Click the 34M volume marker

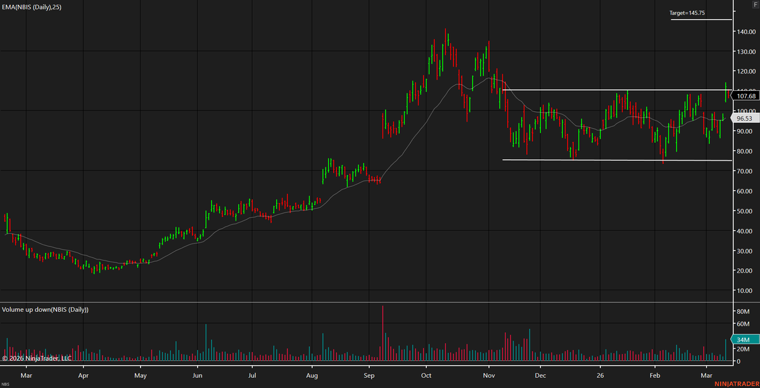coord(744,340)
